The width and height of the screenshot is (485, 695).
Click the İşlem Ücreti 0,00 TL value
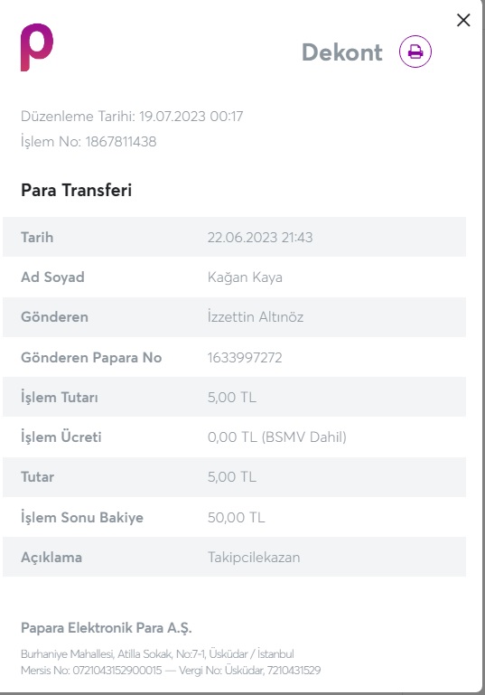coord(277,437)
